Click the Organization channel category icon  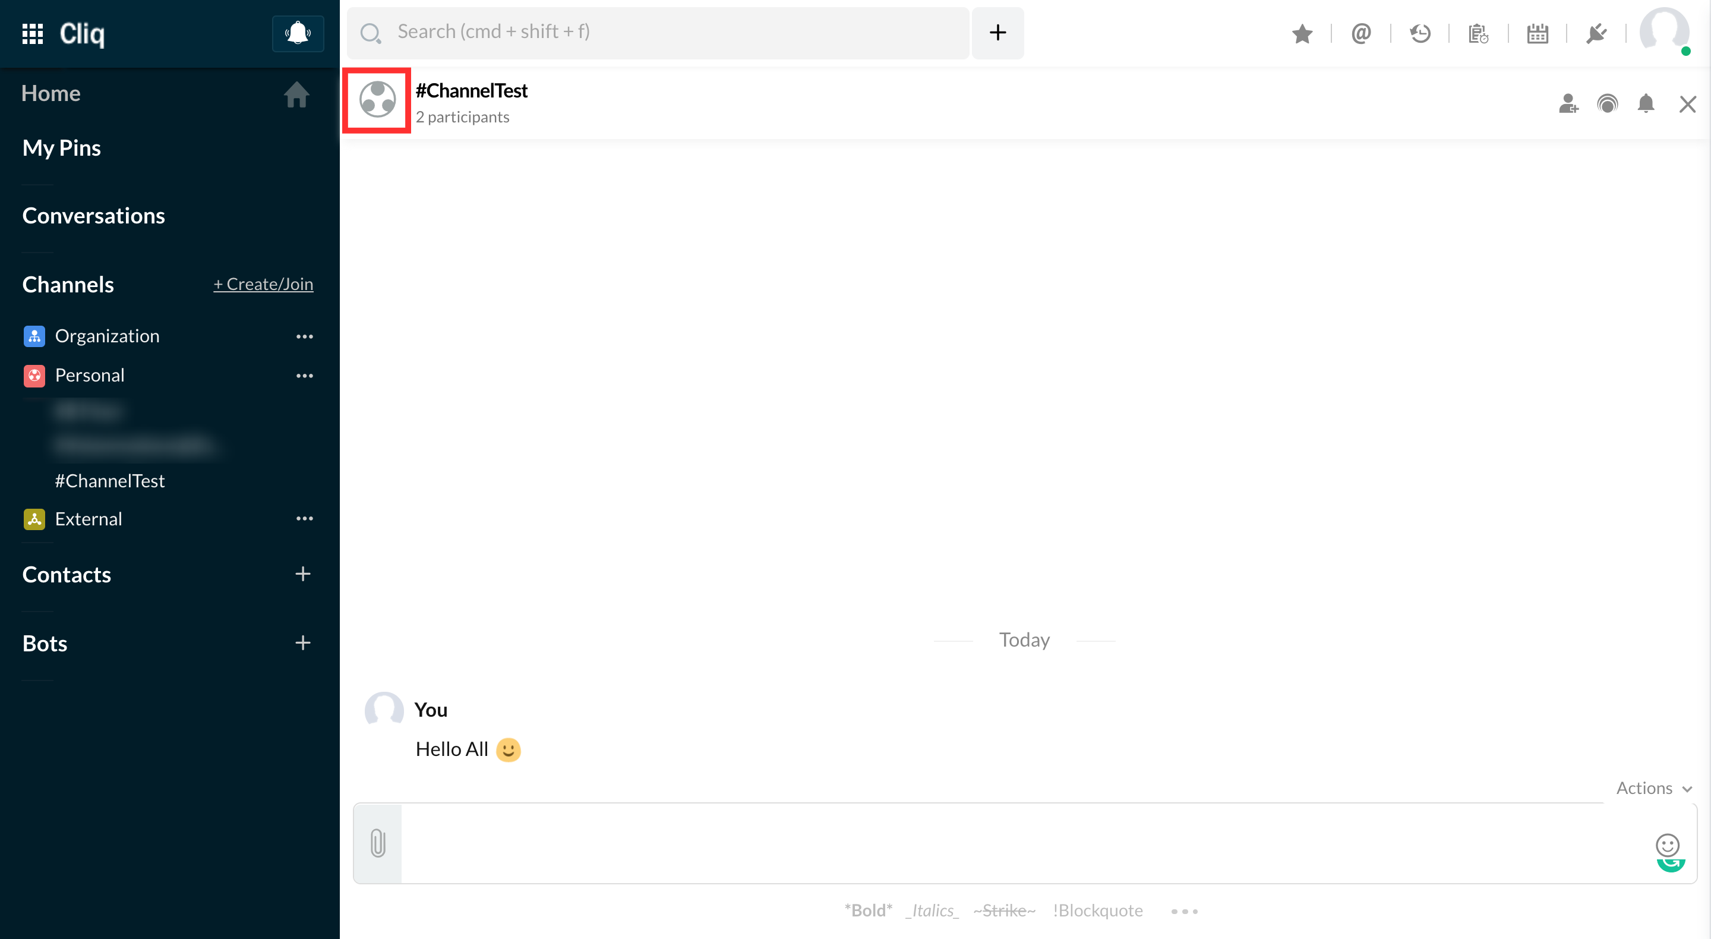click(34, 336)
